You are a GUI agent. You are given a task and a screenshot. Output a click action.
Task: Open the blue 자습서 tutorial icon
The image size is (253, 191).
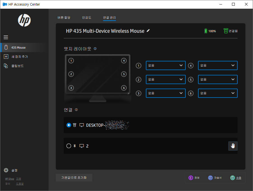(x=210, y=178)
